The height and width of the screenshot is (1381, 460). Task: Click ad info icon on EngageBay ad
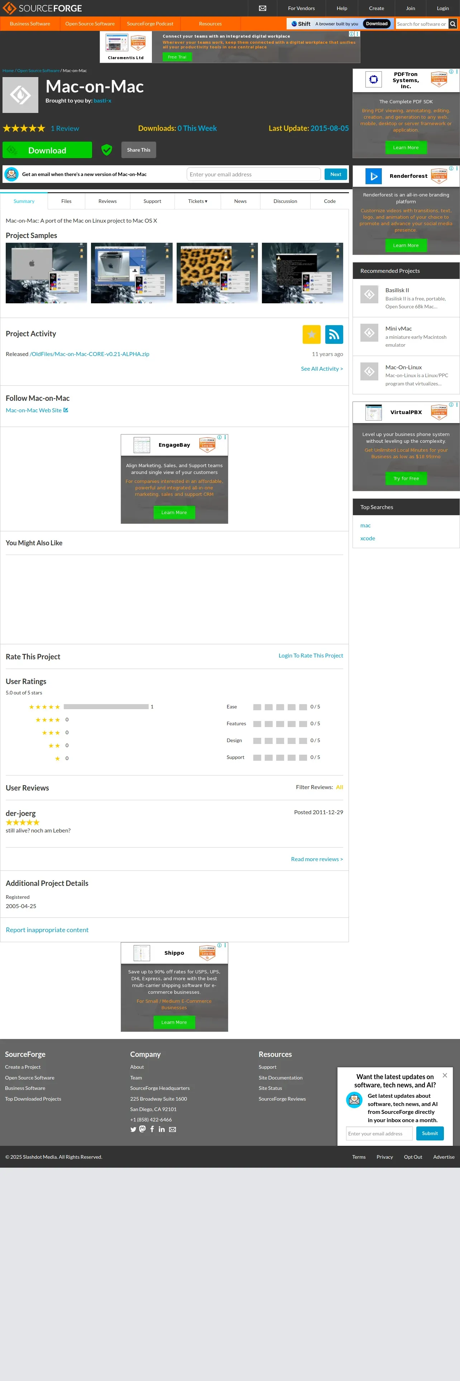click(x=220, y=437)
